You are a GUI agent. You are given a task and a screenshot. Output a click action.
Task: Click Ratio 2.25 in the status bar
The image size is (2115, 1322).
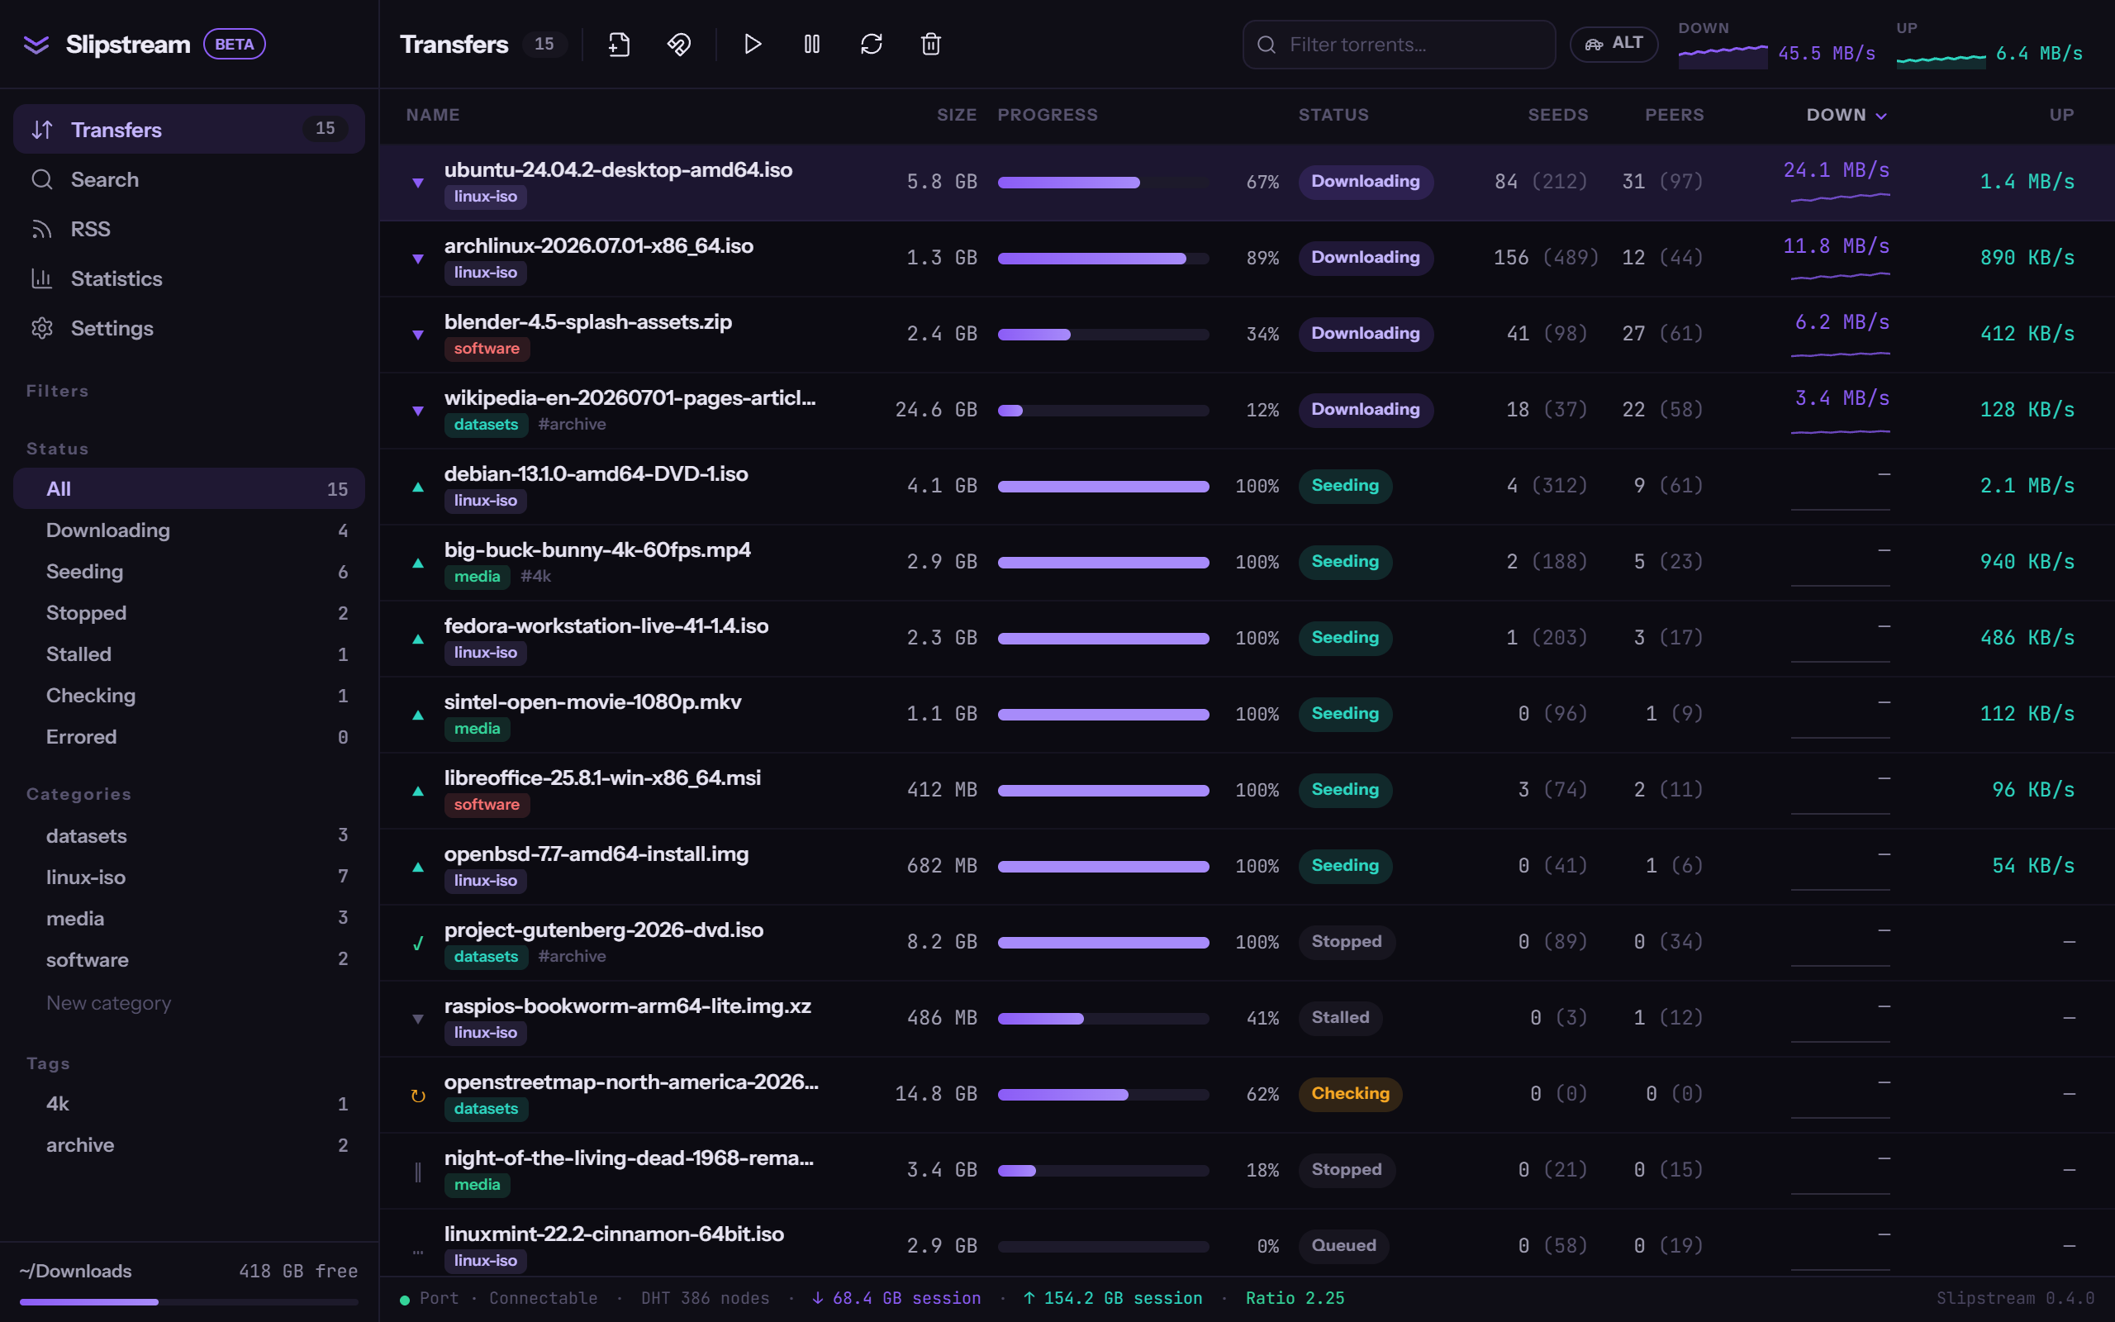[1295, 1298]
